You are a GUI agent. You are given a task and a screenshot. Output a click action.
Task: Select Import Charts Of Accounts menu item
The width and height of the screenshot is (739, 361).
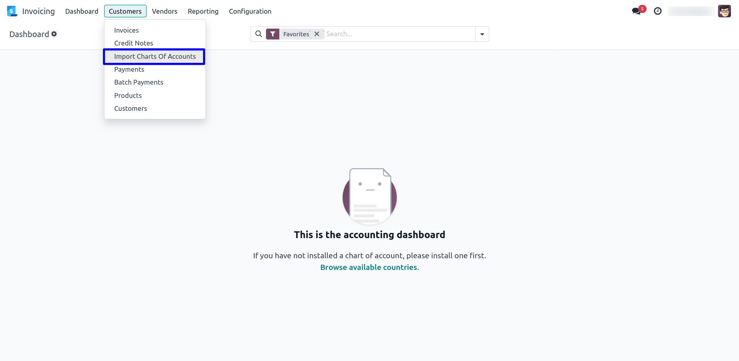tap(155, 56)
